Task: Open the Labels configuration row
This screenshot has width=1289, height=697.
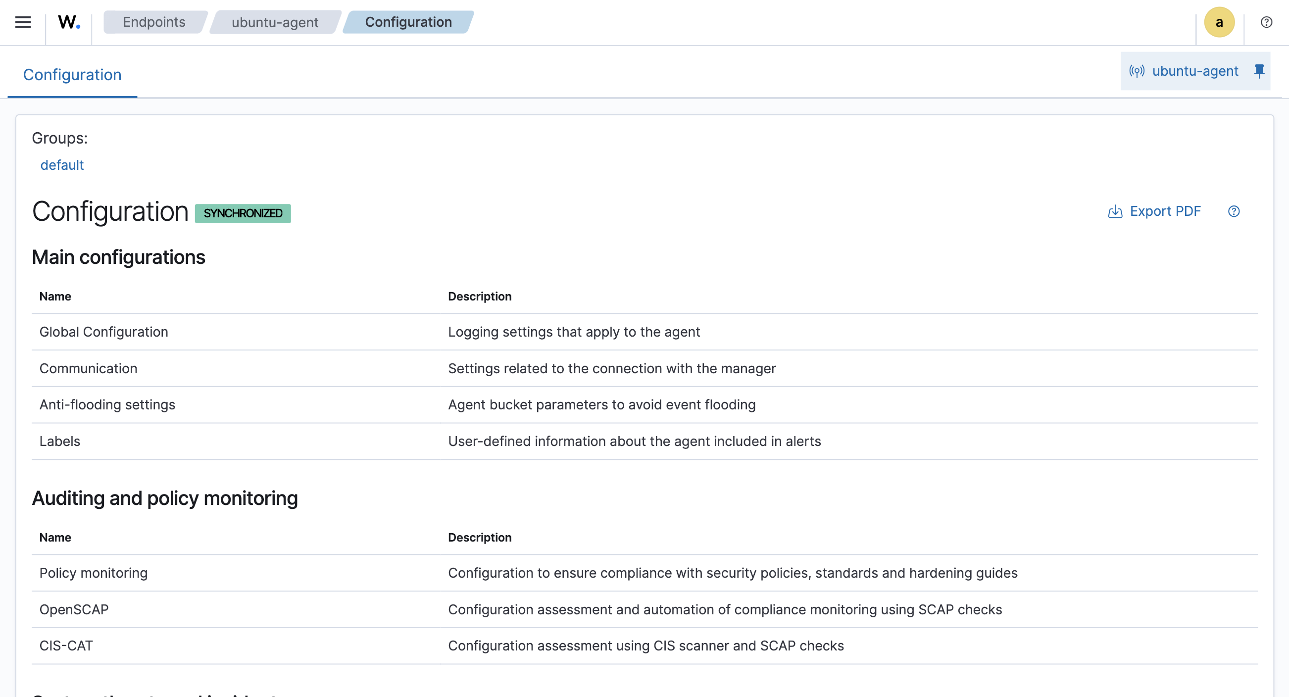Action: pyautogui.click(x=59, y=441)
